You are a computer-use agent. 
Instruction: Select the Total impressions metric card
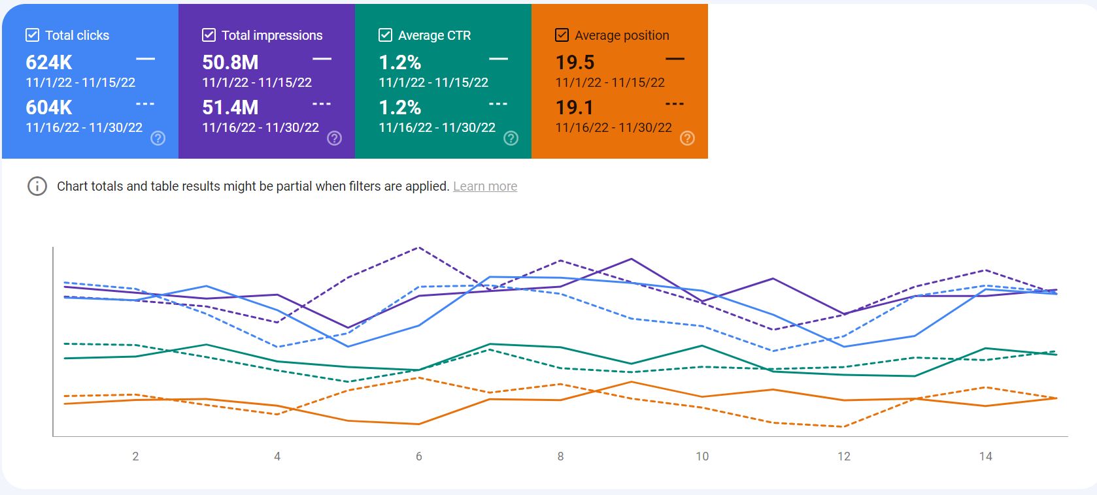pyautogui.click(x=265, y=78)
